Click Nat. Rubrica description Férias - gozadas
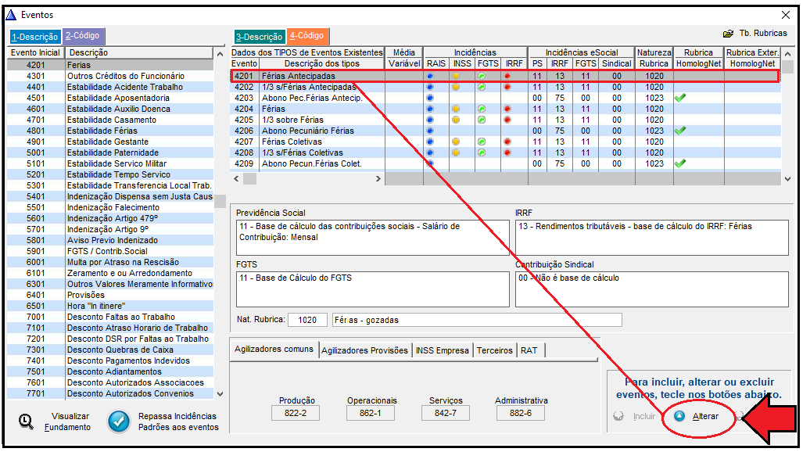Screen dimensions: 810x452 tap(477, 320)
